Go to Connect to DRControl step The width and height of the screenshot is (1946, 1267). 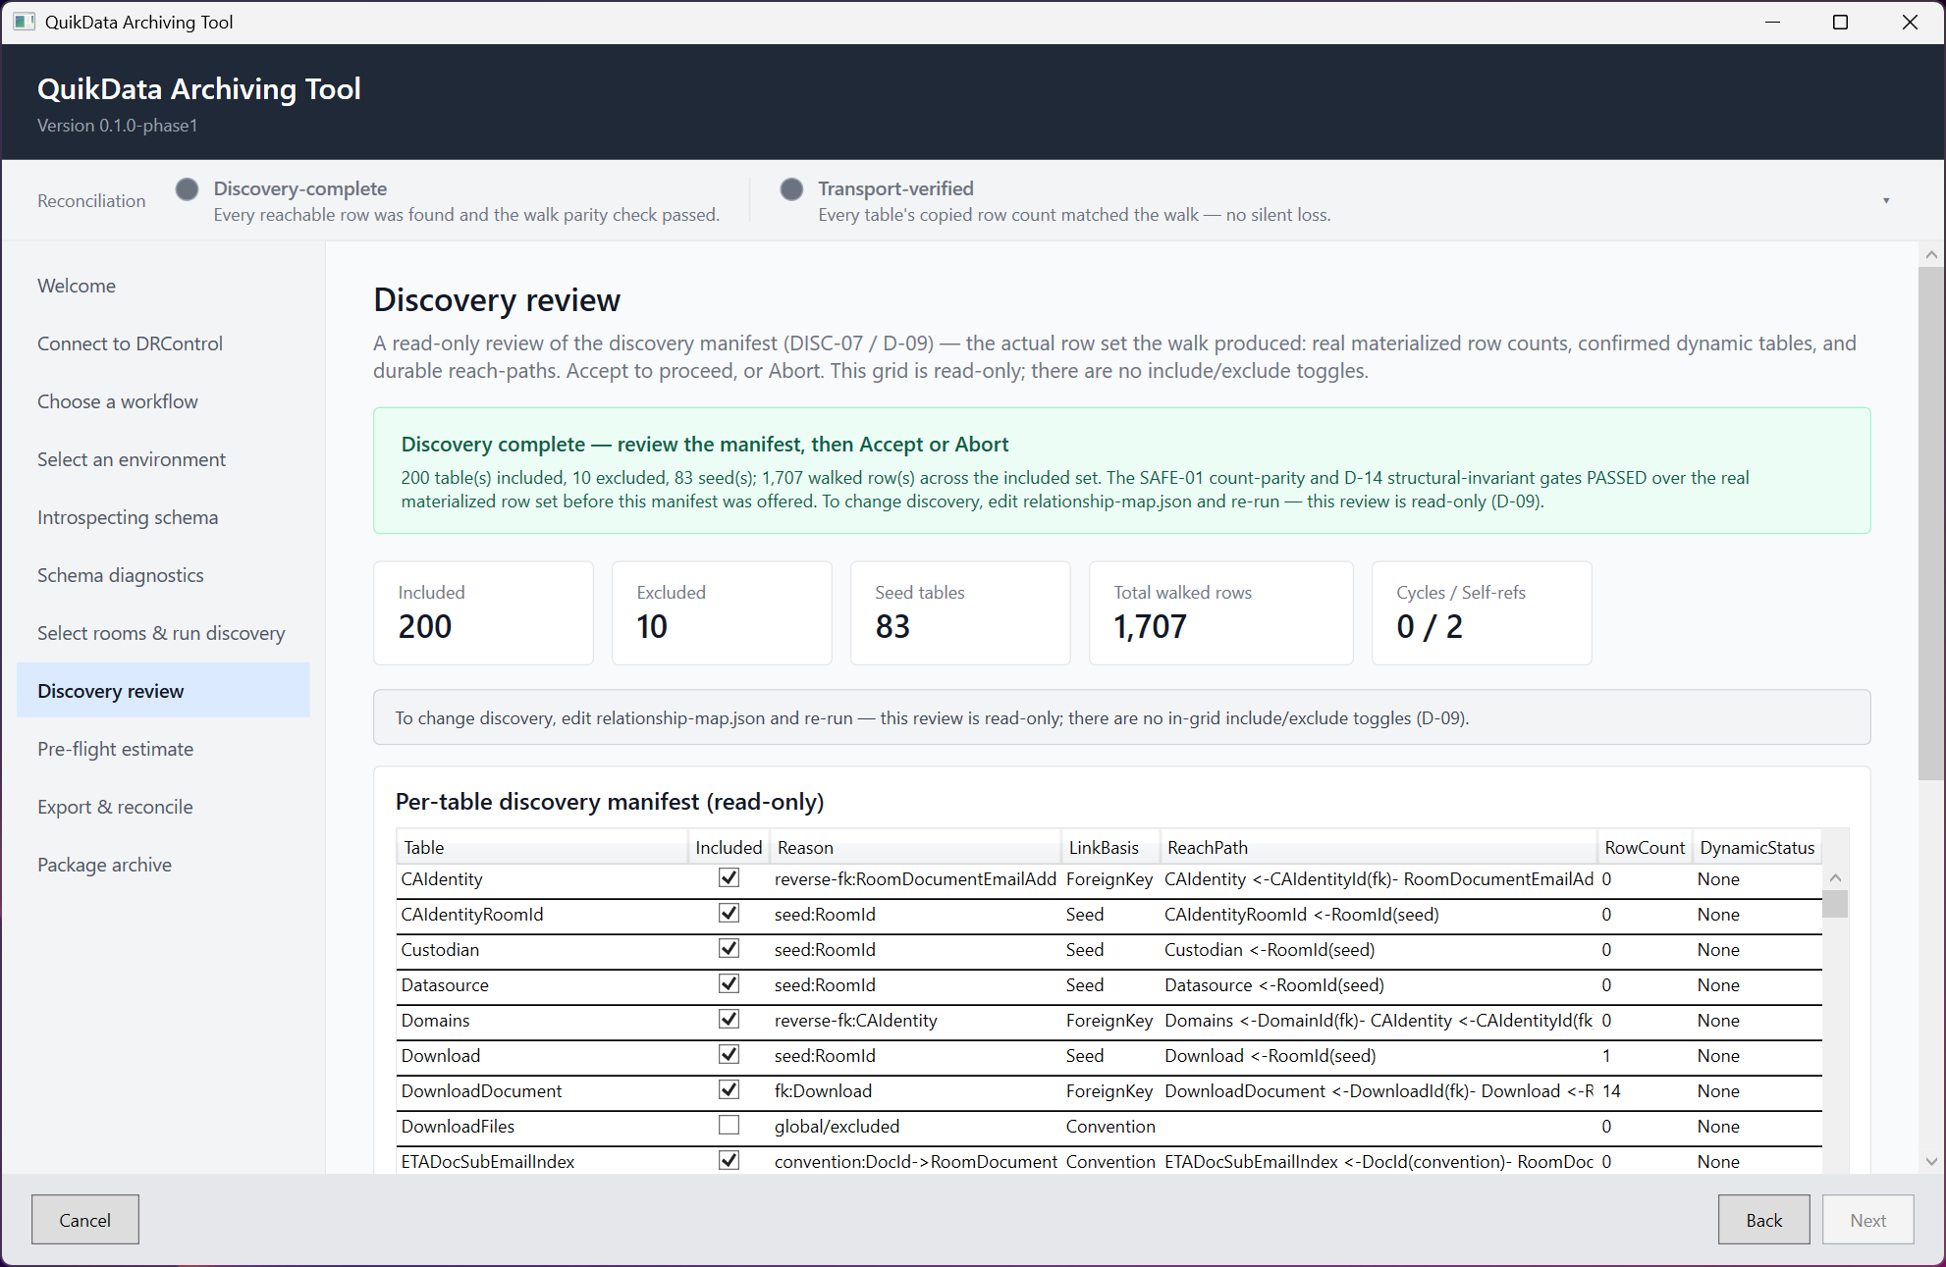(163, 343)
